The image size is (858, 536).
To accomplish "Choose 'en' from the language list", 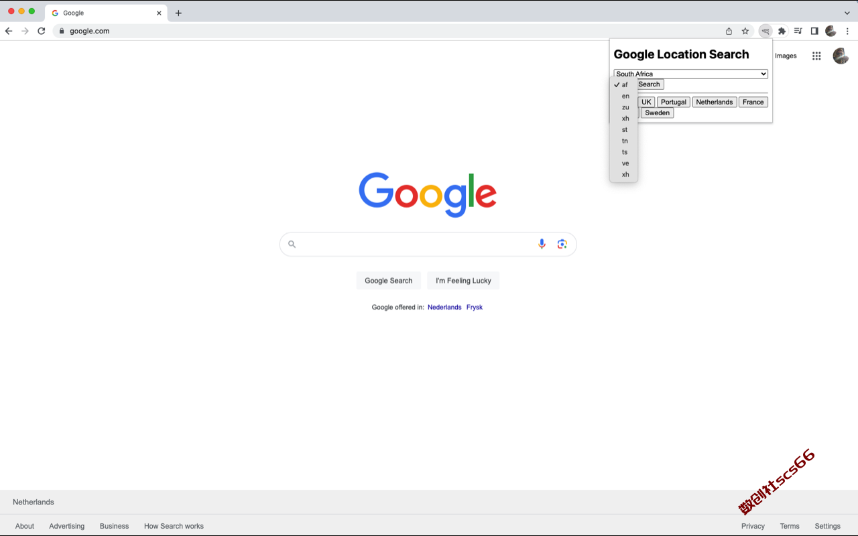I will (x=623, y=96).
